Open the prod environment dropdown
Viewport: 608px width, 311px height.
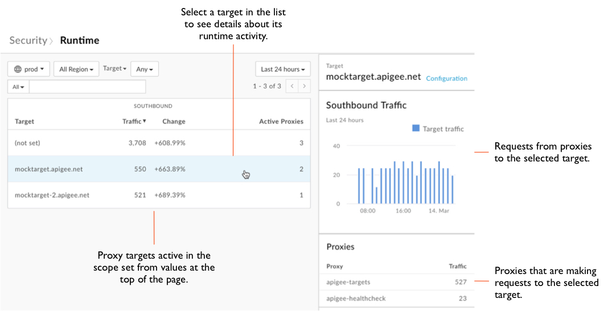coord(29,69)
